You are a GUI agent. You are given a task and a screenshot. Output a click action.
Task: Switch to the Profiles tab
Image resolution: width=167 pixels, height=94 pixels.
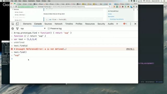pyautogui.click(x=79, y=24)
